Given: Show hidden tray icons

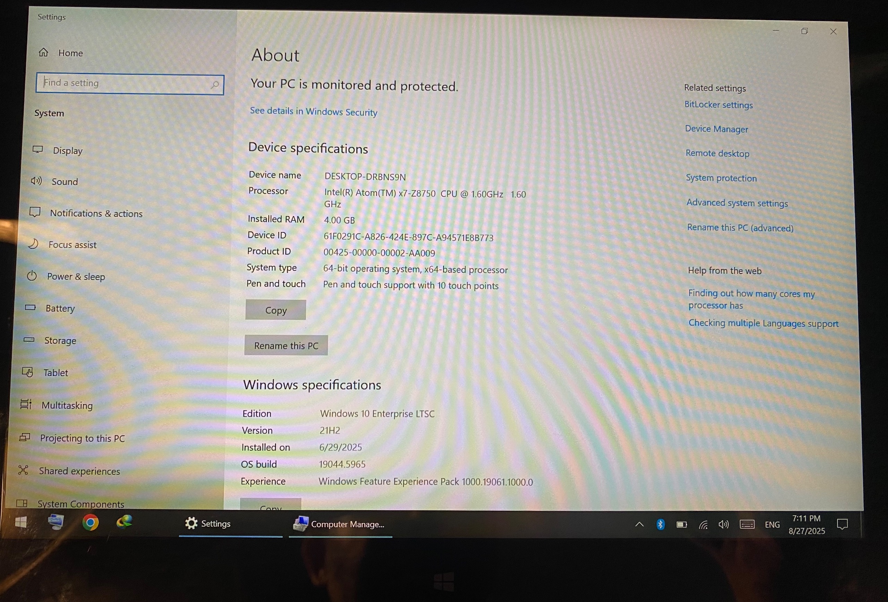Looking at the screenshot, I should [x=639, y=524].
